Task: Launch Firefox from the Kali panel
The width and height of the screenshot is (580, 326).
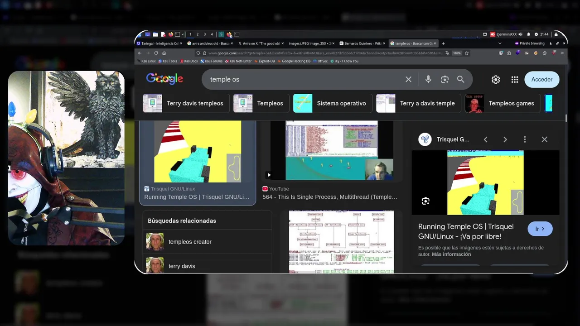Action: (171, 34)
